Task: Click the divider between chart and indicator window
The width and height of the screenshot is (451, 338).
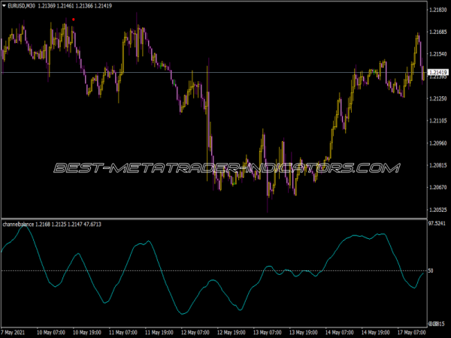Action: pos(225,219)
